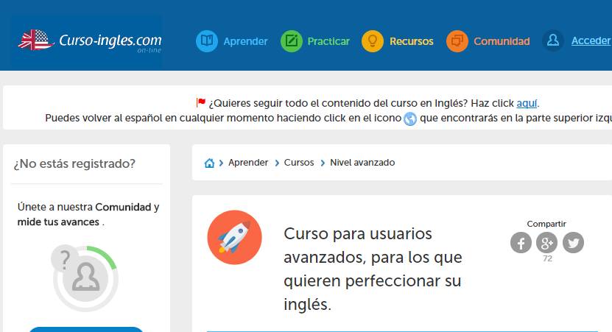The height and width of the screenshot is (332, 612).
Task: Go to home via breadcrumb house icon
Action: tap(209, 163)
